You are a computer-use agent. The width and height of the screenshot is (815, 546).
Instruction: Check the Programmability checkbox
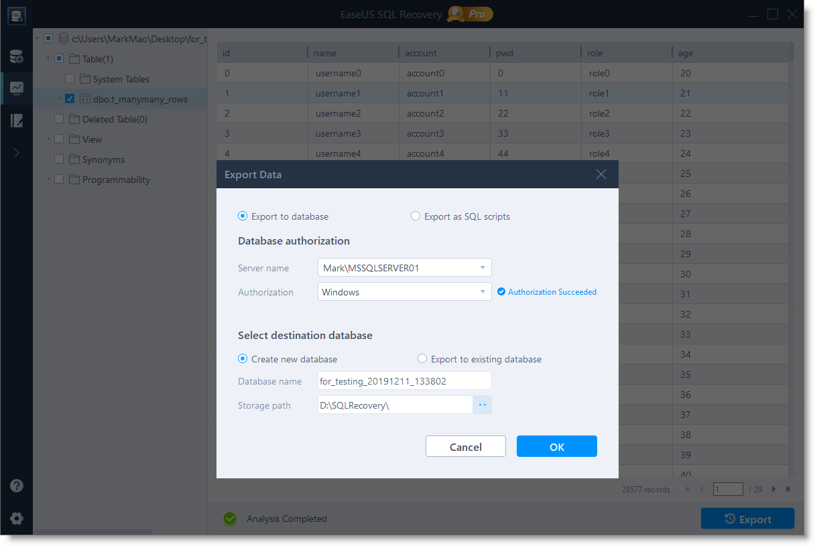(59, 180)
